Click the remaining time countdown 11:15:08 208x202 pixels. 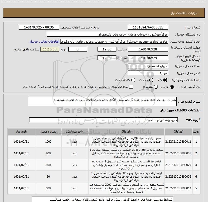pos(50,49)
